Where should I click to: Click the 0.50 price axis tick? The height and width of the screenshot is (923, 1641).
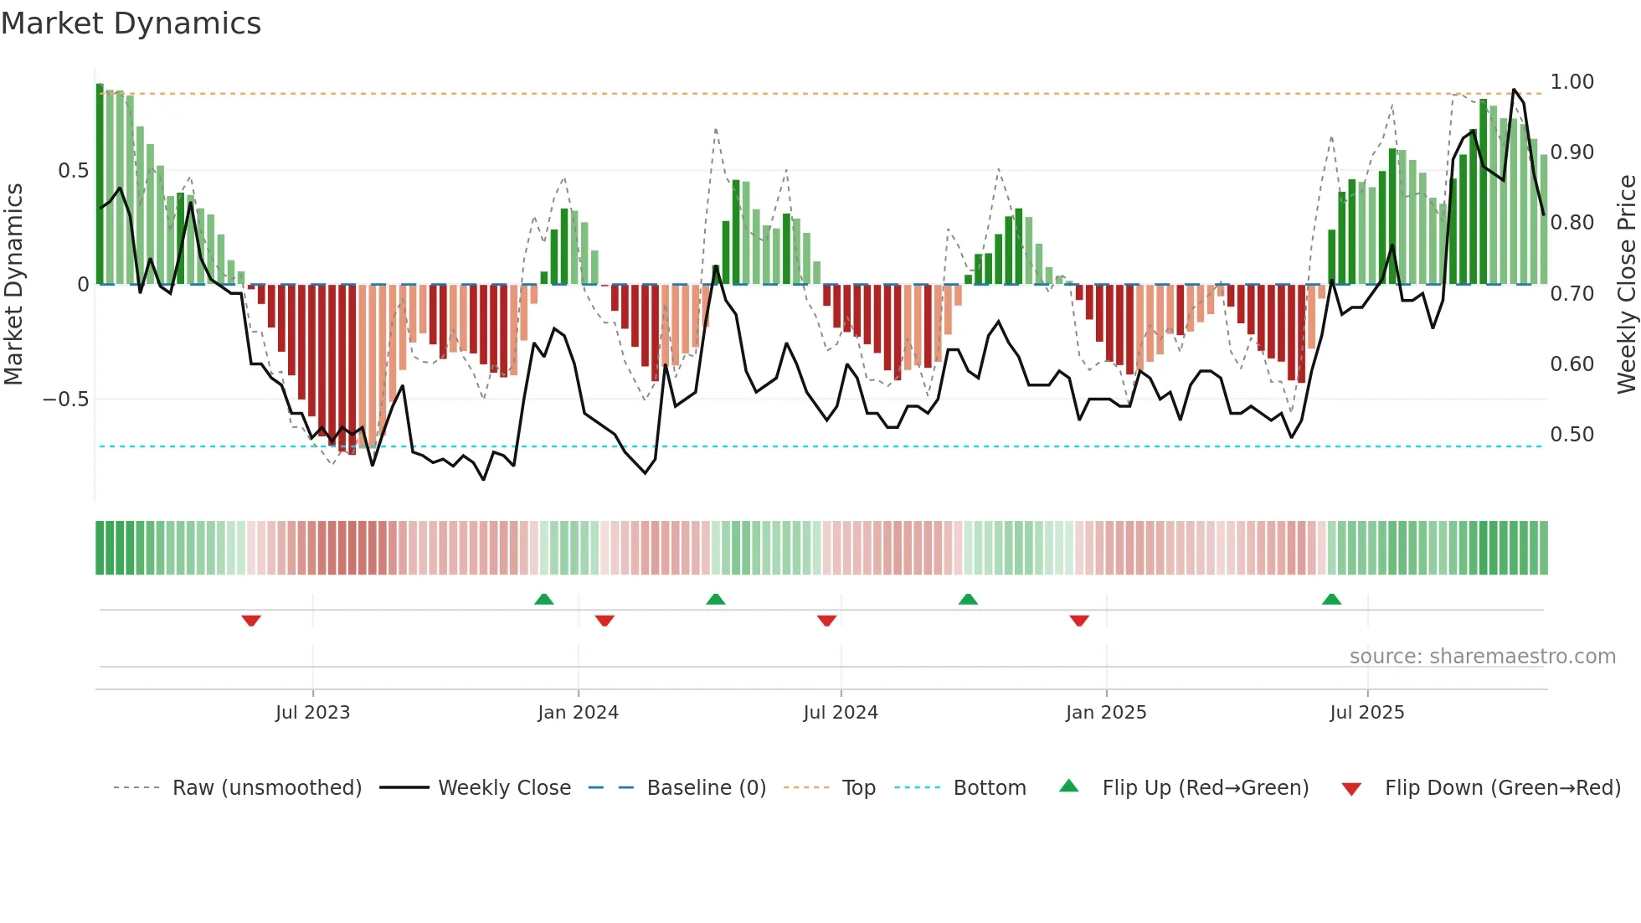1572,434
